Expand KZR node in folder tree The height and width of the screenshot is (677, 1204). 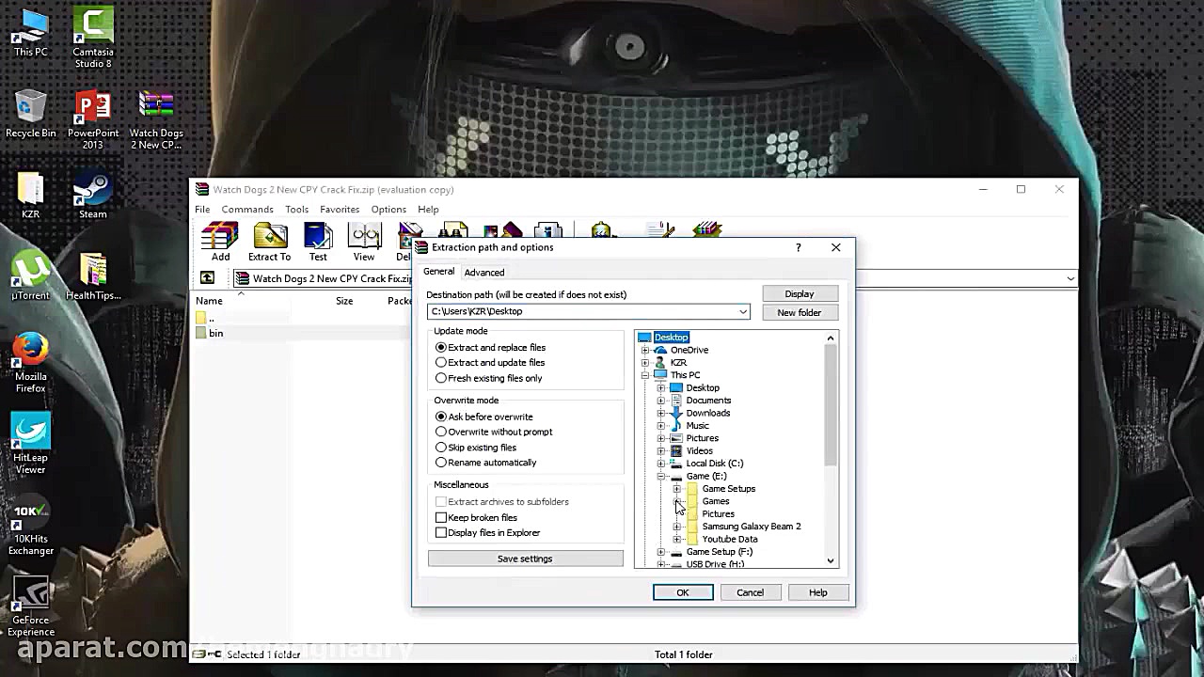[645, 362]
